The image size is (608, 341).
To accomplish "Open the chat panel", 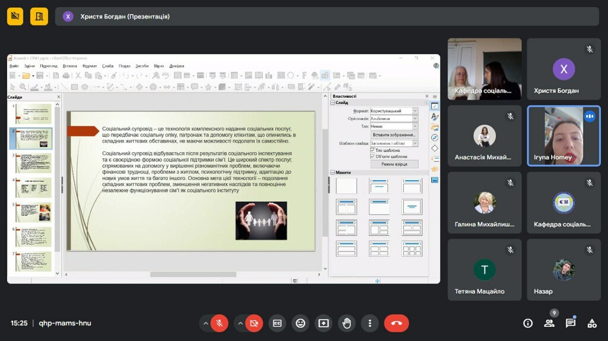I will (x=571, y=323).
